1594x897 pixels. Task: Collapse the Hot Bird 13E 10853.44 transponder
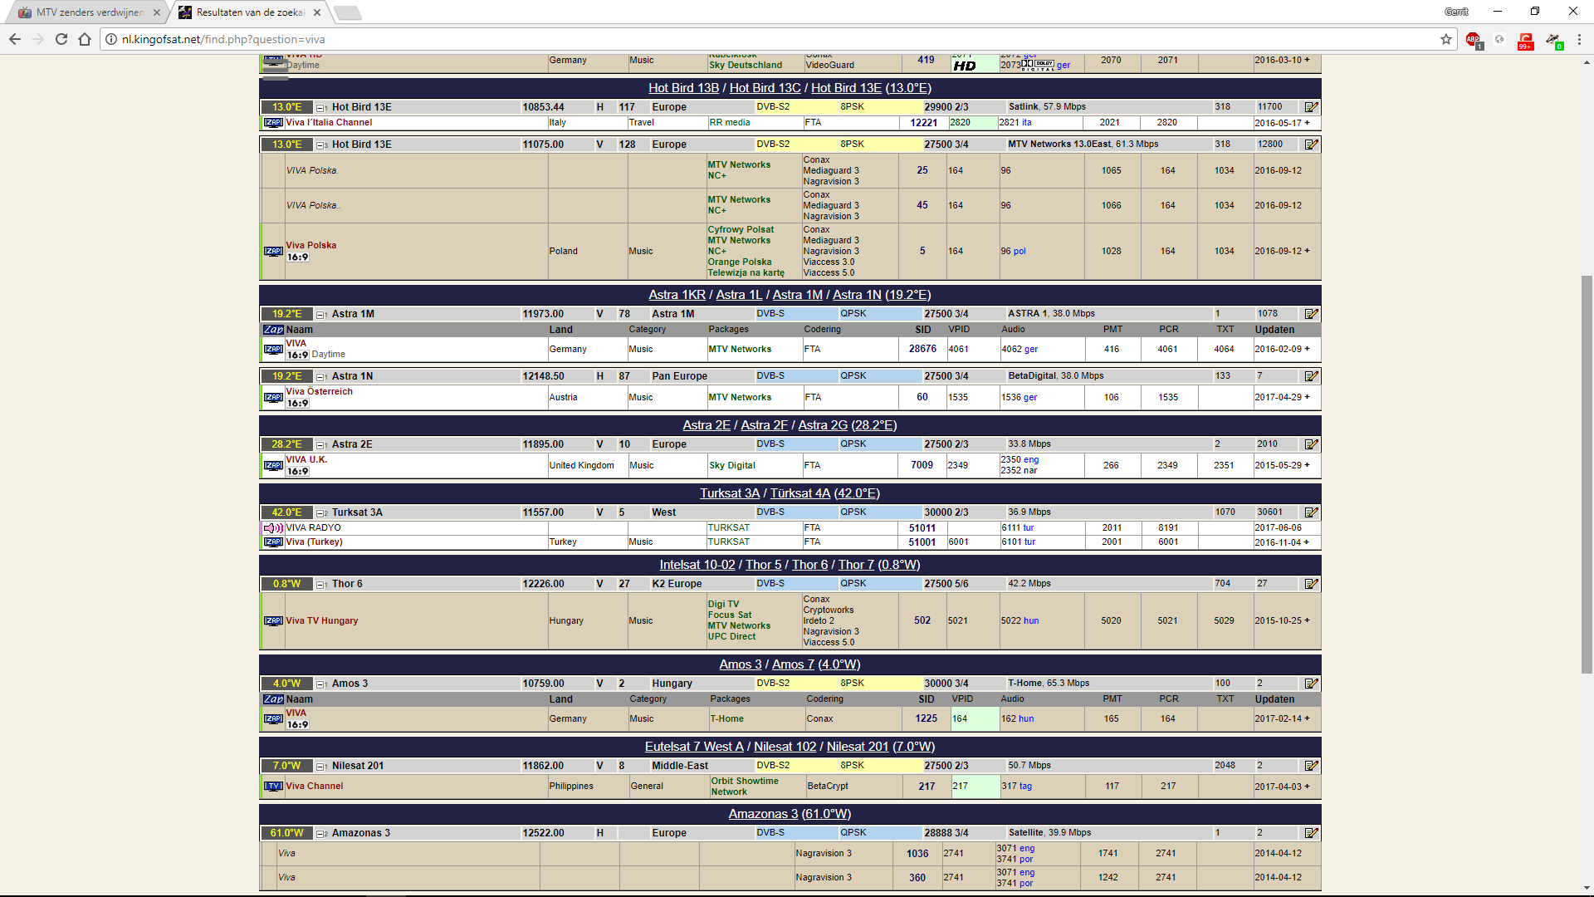[321, 107]
